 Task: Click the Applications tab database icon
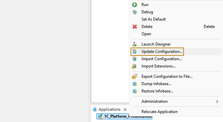(x=95, y=109)
